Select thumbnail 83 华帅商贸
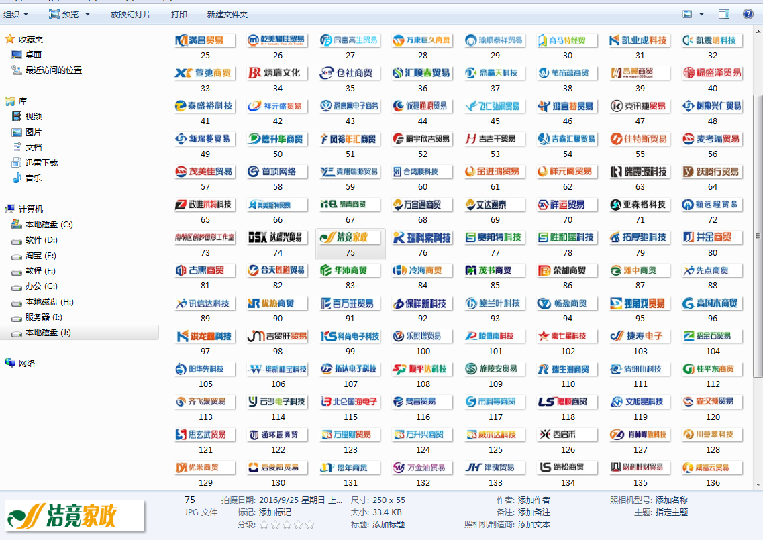The width and height of the screenshot is (763, 540). [x=350, y=270]
